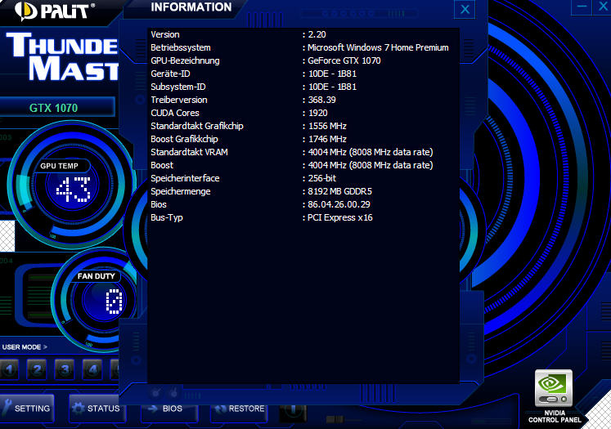Open the SETTING panel
611x429 pixels.
pos(26,409)
